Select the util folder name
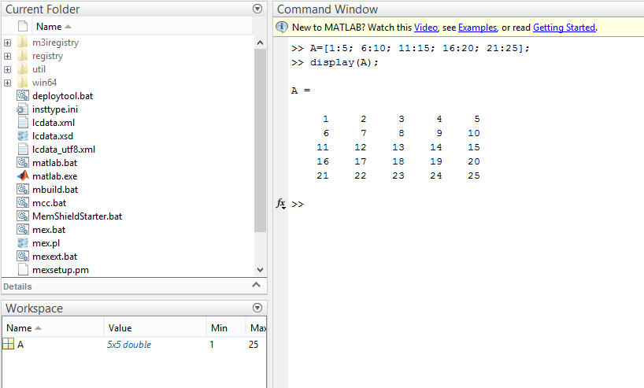The height and width of the screenshot is (388, 644). pyautogui.click(x=39, y=69)
